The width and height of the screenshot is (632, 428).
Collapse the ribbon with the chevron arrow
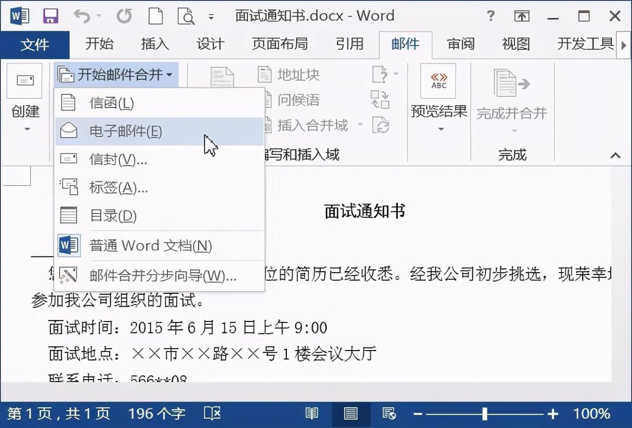pos(615,156)
